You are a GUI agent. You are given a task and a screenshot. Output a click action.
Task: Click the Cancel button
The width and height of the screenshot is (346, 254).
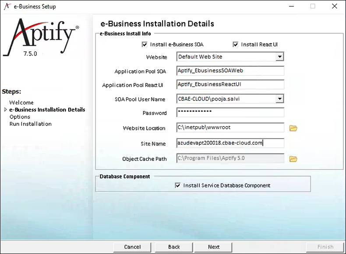pyautogui.click(x=132, y=247)
